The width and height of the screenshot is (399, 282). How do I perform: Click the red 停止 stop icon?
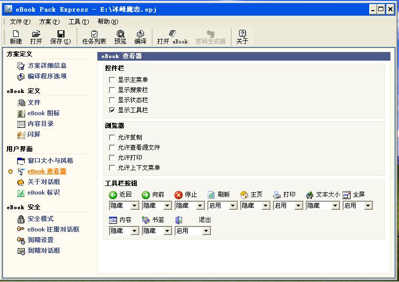coord(179,195)
